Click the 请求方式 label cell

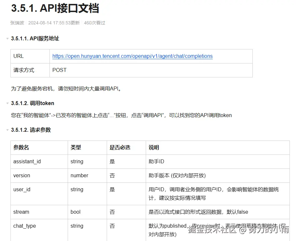30,70
